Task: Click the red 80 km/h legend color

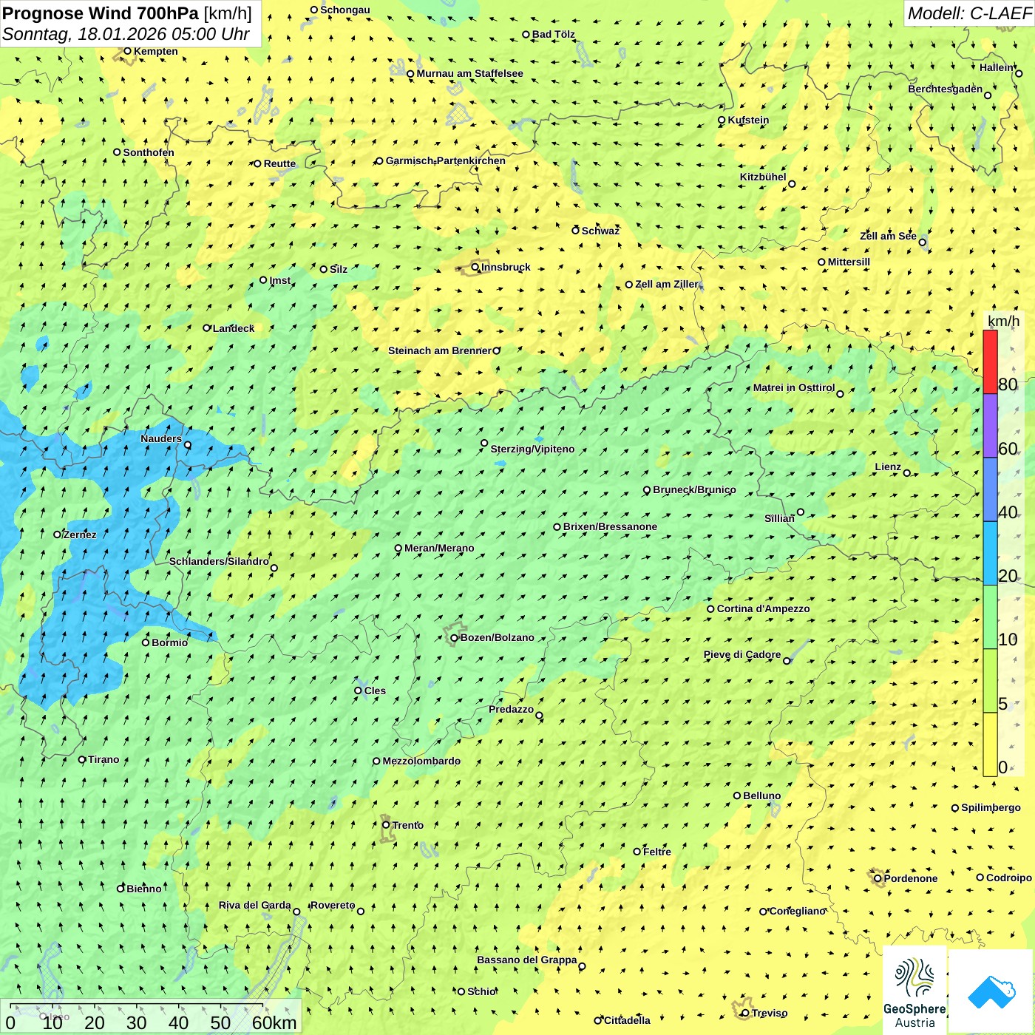Action: click(990, 362)
